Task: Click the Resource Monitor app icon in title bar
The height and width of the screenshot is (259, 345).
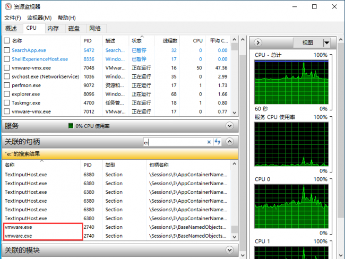Action: click(x=8, y=6)
